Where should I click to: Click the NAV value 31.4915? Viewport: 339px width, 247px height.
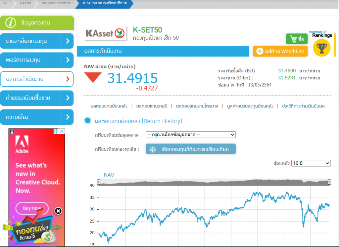(x=132, y=78)
